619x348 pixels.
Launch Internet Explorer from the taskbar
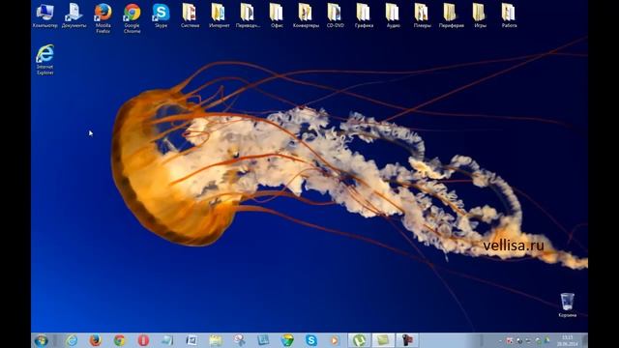(x=72, y=340)
